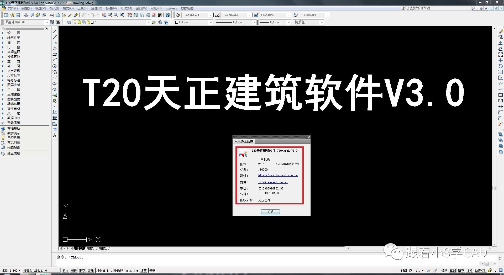The image size is (504, 275).
Task: Open the 比例 1:100 scale dropdown
Action: point(11,271)
